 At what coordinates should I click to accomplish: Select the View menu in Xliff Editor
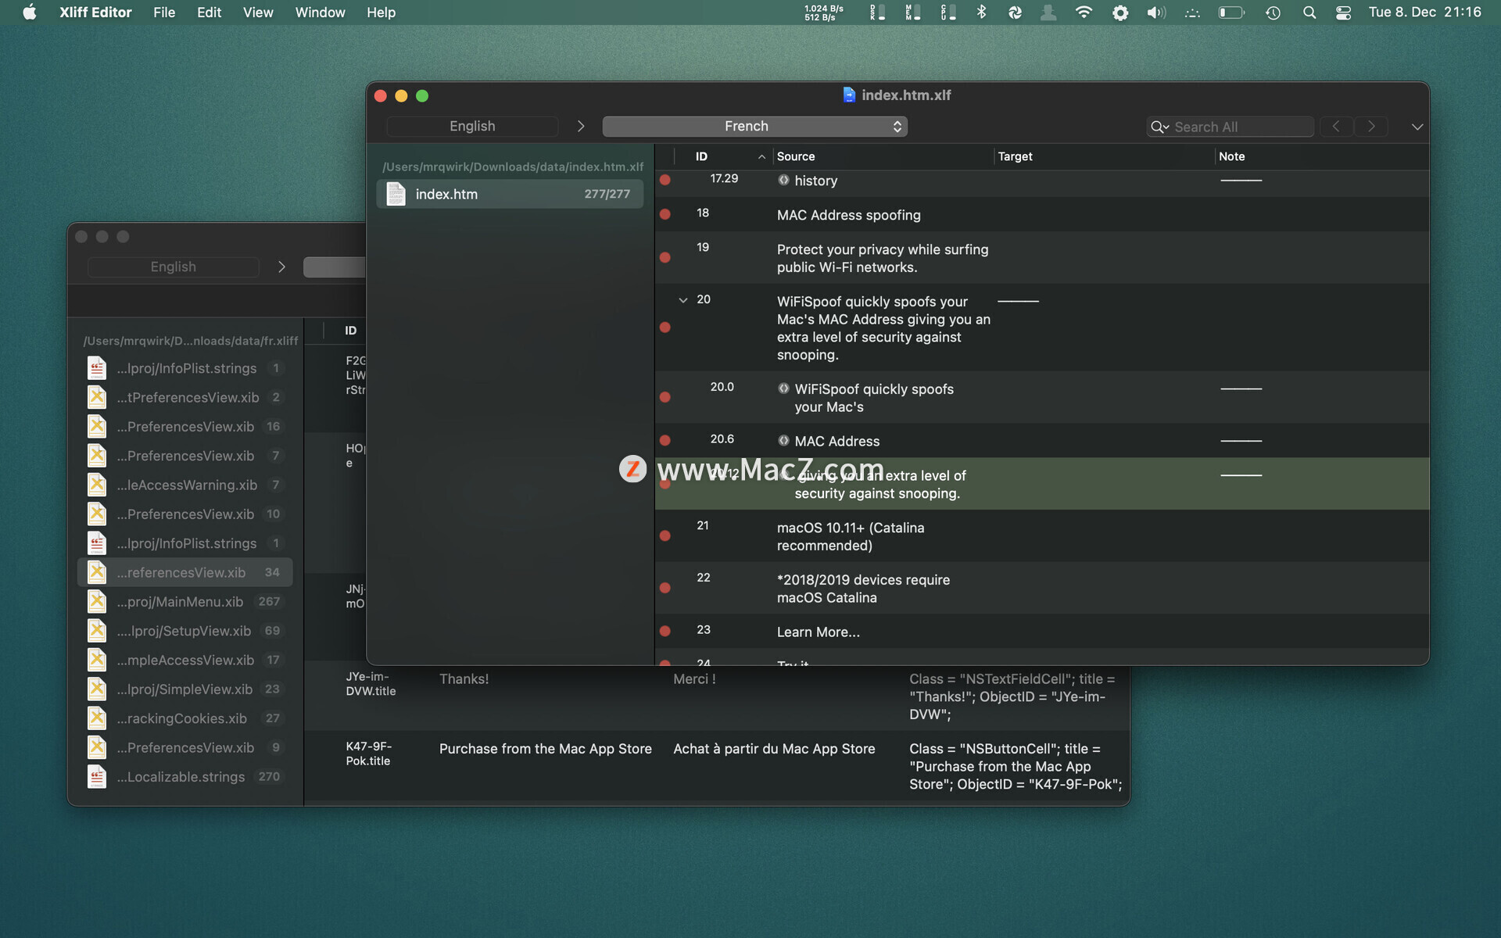pos(257,12)
